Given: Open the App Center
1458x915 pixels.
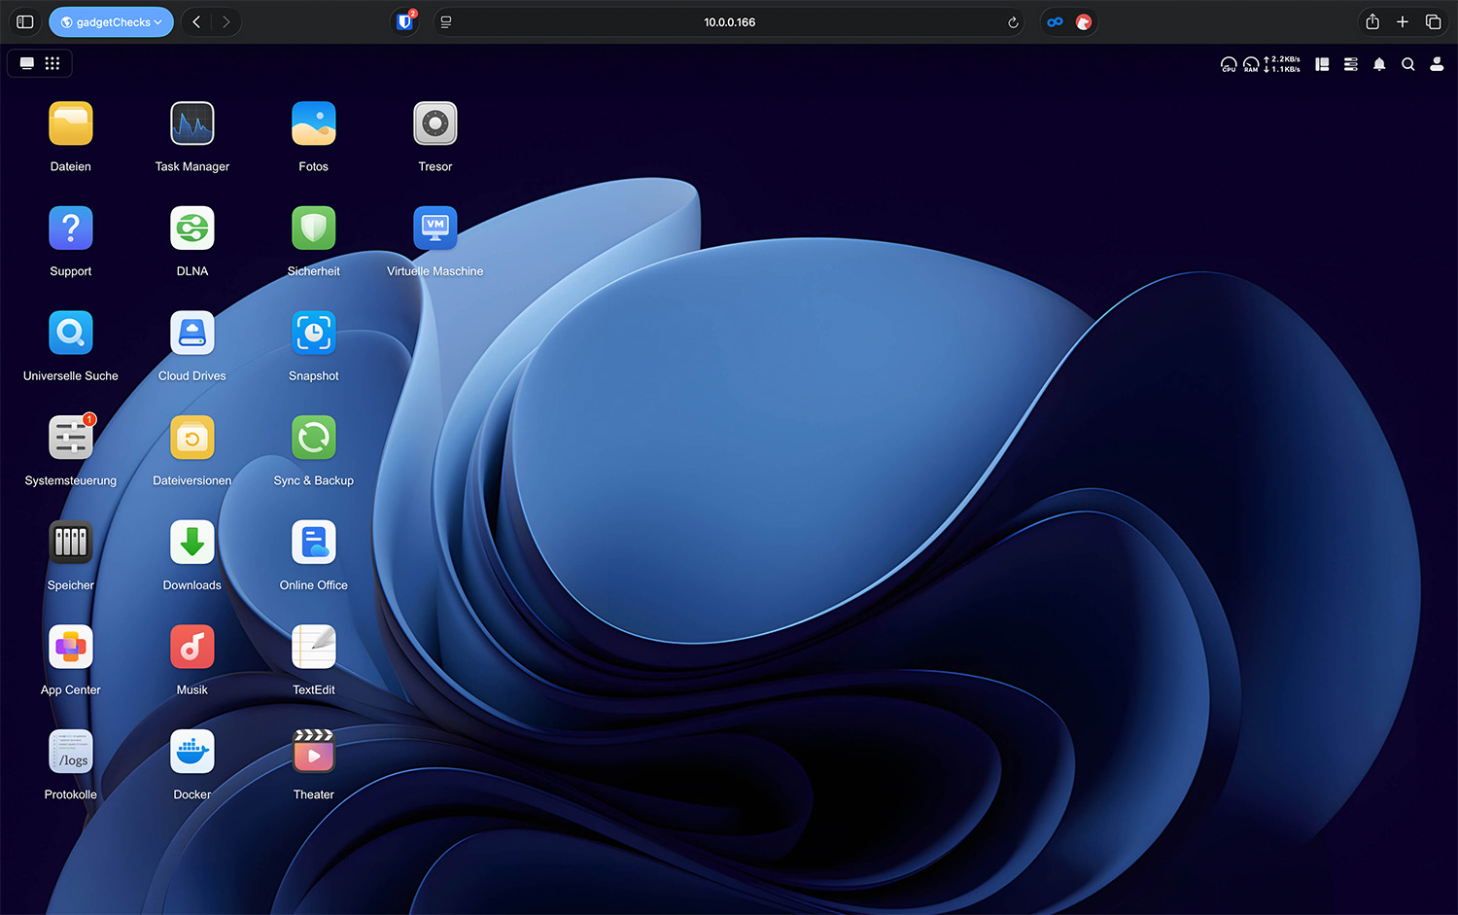Looking at the screenshot, I should click(x=71, y=648).
